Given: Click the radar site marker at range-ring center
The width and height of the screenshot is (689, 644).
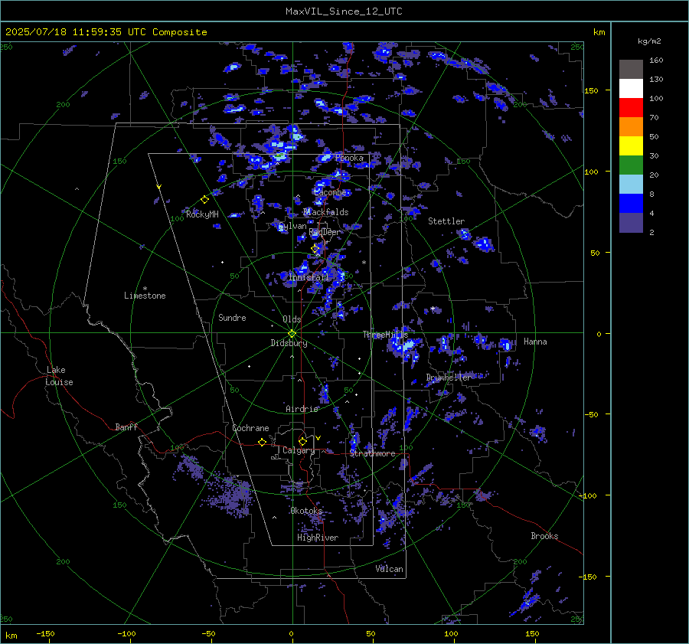Looking at the screenshot, I should click(x=292, y=333).
